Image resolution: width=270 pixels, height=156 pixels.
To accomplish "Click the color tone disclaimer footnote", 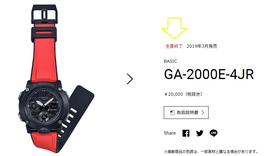I will click(211, 152).
